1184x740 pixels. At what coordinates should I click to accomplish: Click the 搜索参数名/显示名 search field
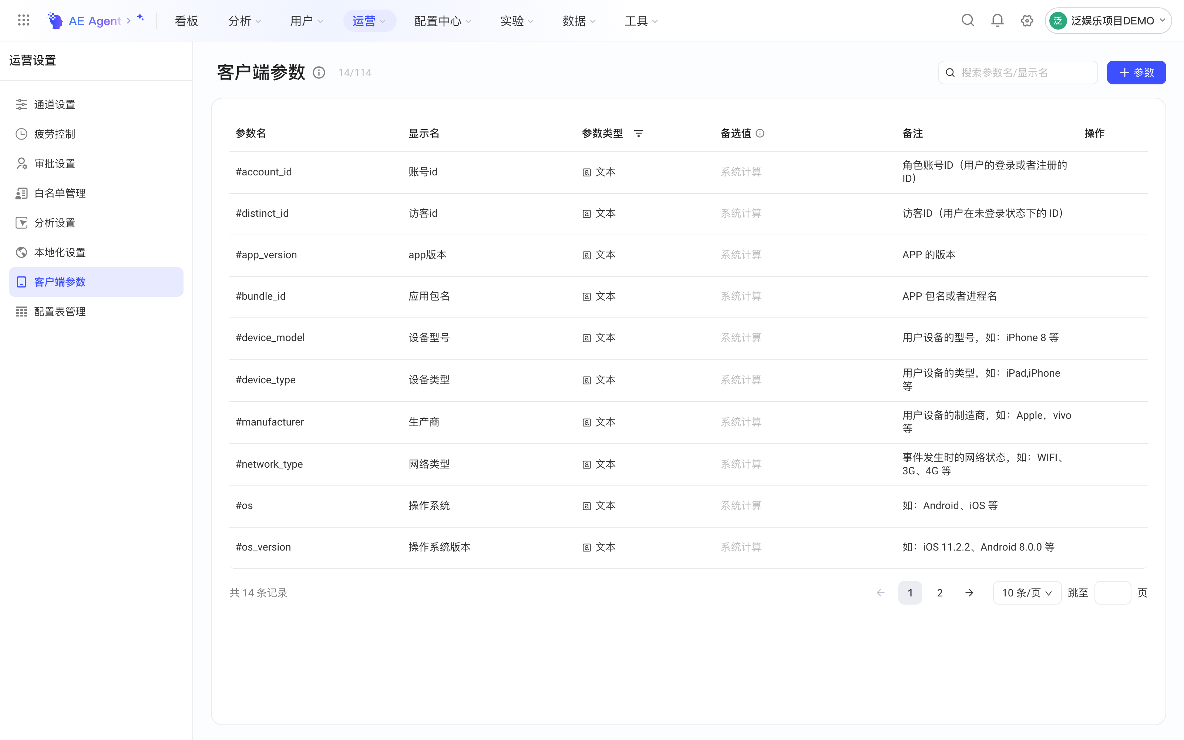coord(1017,73)
